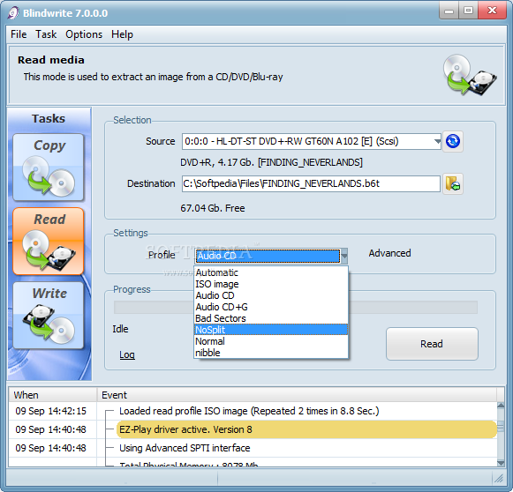Minimize the Blindwrite window
The height and width of the screenshot is (492, 513).
[x=449, y=11]
